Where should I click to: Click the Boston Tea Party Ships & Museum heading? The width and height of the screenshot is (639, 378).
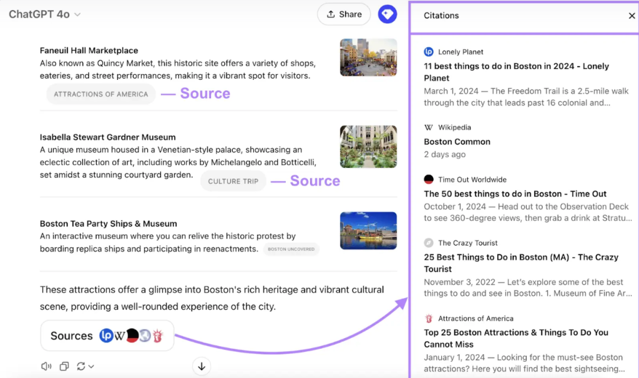(x=109, y=224)
